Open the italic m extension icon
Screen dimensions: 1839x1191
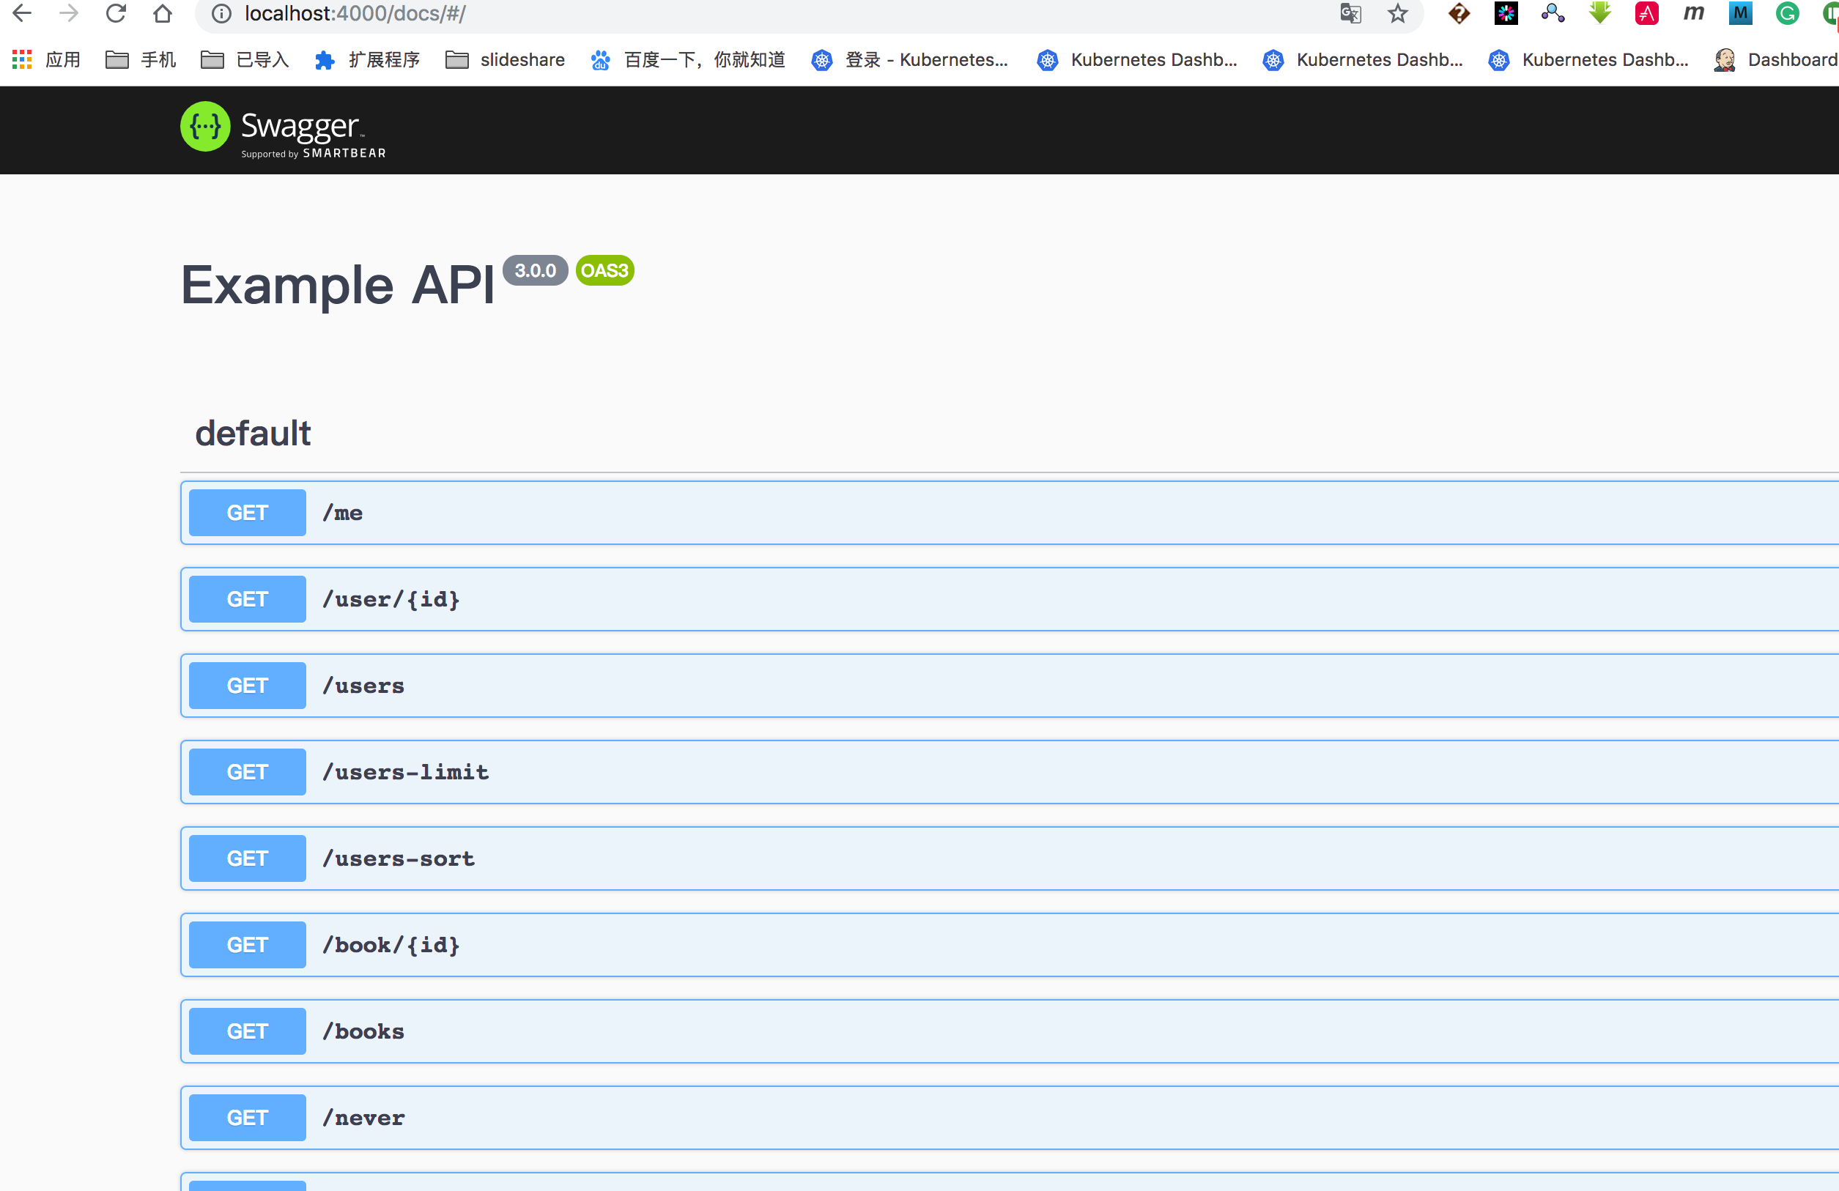pyautogui.click(x=1693, y=14)
